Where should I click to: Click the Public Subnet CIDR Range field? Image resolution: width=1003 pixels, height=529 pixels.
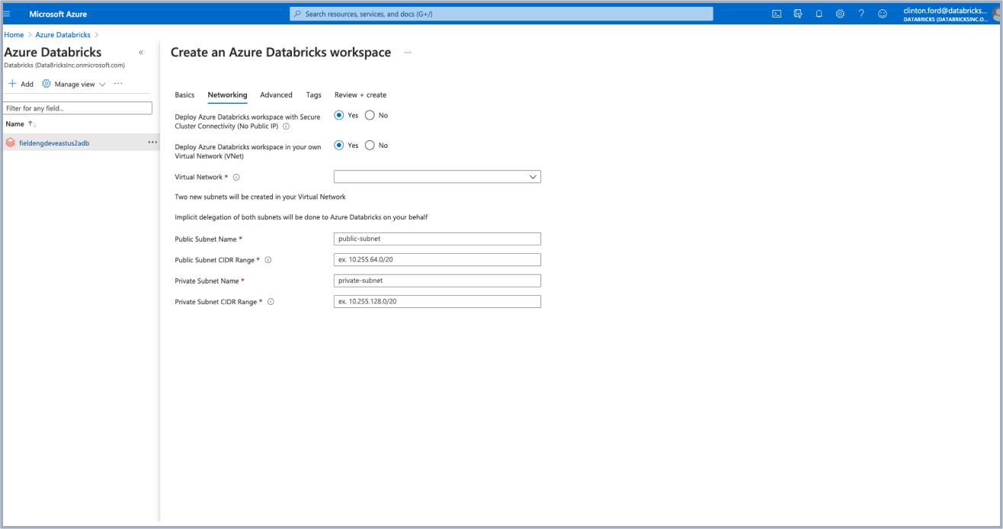click(x=437, y=260)
